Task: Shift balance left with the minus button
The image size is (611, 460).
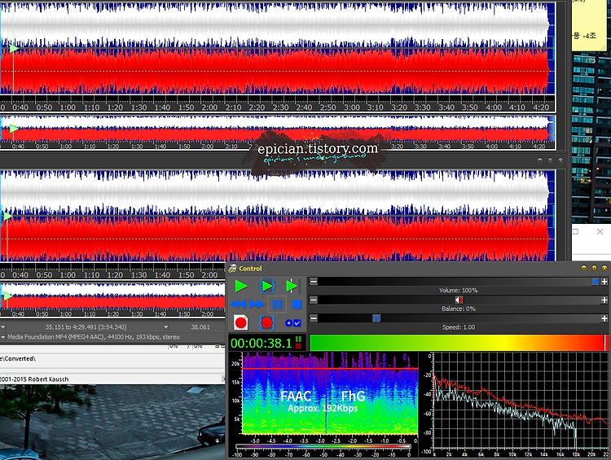Action: point(314,300)
